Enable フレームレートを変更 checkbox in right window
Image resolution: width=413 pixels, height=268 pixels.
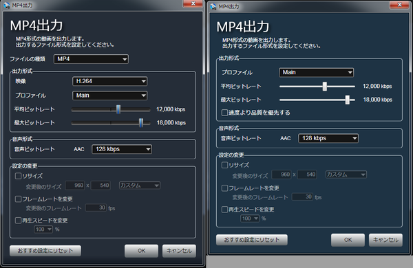[x=224, y=188]
